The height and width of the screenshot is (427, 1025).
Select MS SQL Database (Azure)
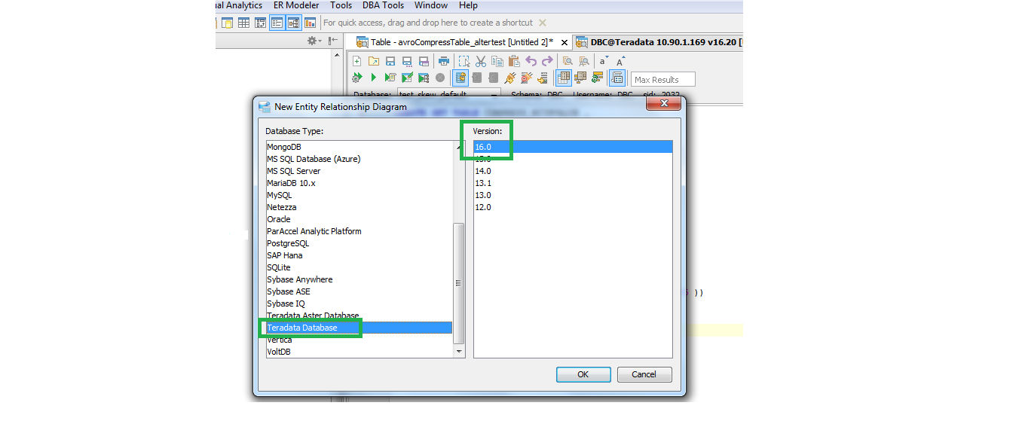pos(360,159)
